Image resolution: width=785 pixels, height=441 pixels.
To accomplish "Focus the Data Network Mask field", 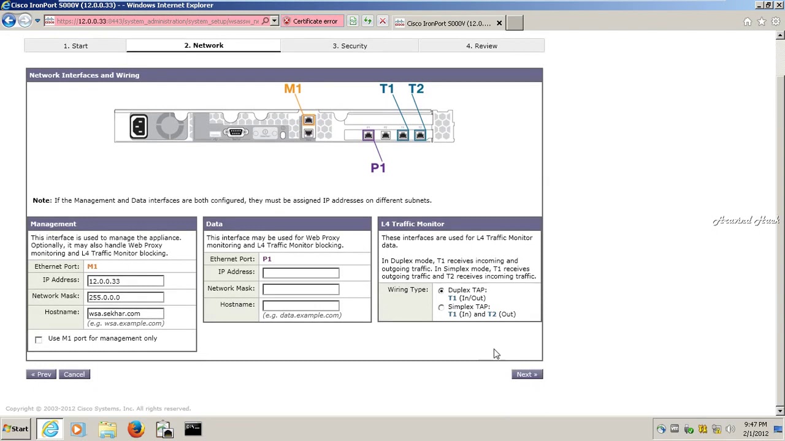I will [x=301, y=289].
